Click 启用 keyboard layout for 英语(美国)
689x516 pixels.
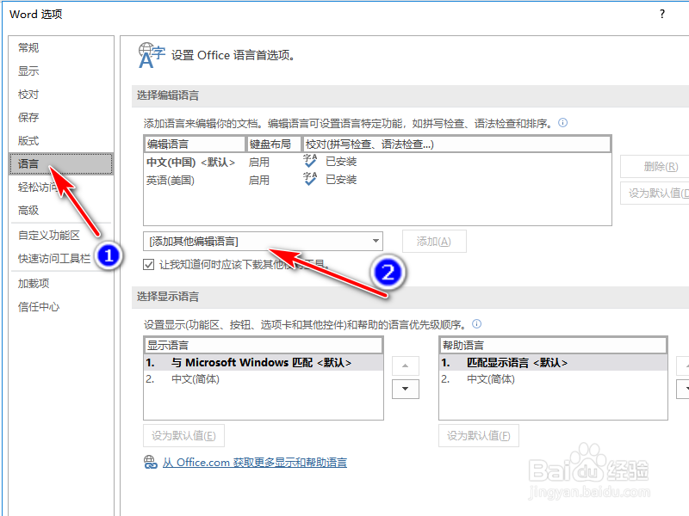click(259, 180)
